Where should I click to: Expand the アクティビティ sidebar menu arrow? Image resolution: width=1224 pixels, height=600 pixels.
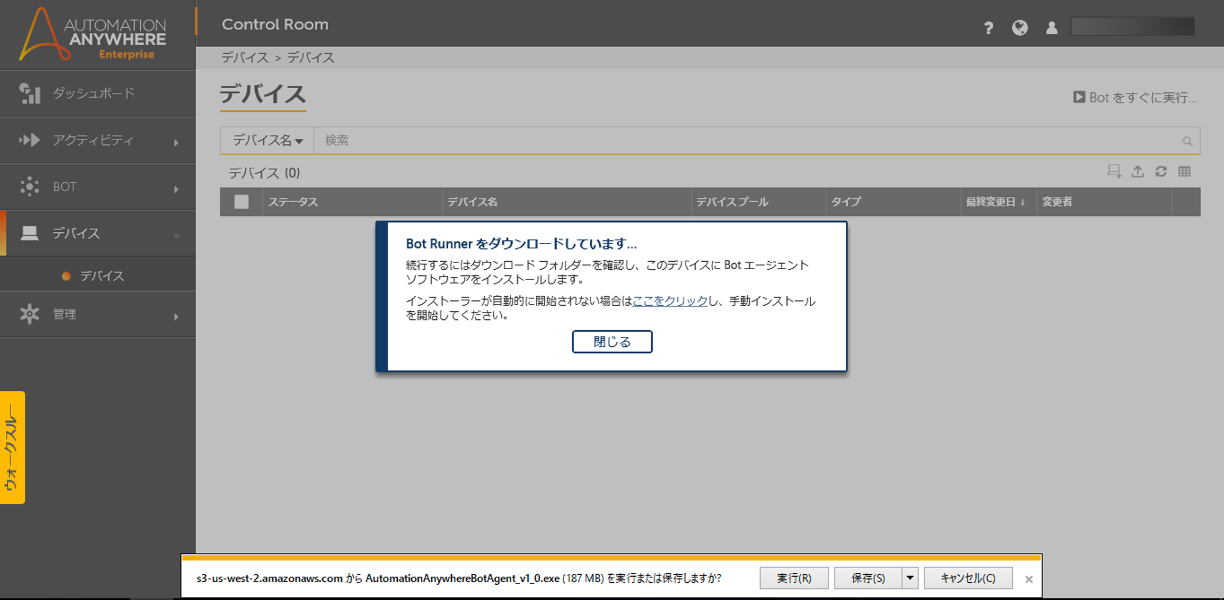click(176, 143)
